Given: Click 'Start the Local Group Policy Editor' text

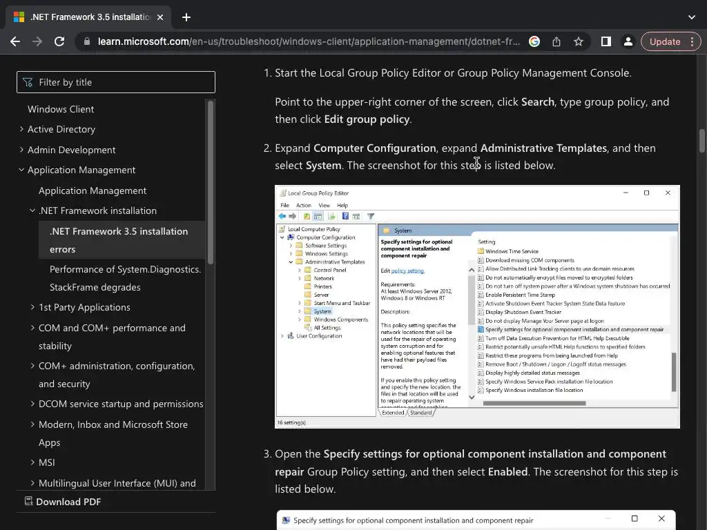Looking at the screenshot, I should pos(453,73).
